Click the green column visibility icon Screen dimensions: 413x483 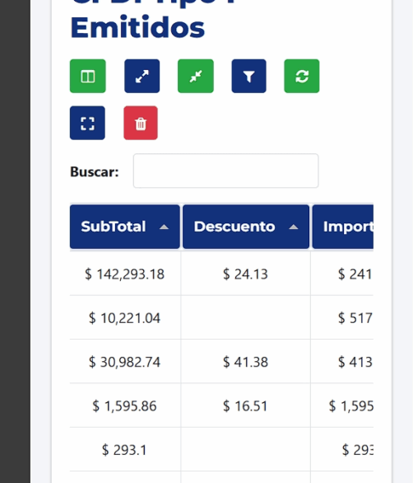click(x=88, y=76)
